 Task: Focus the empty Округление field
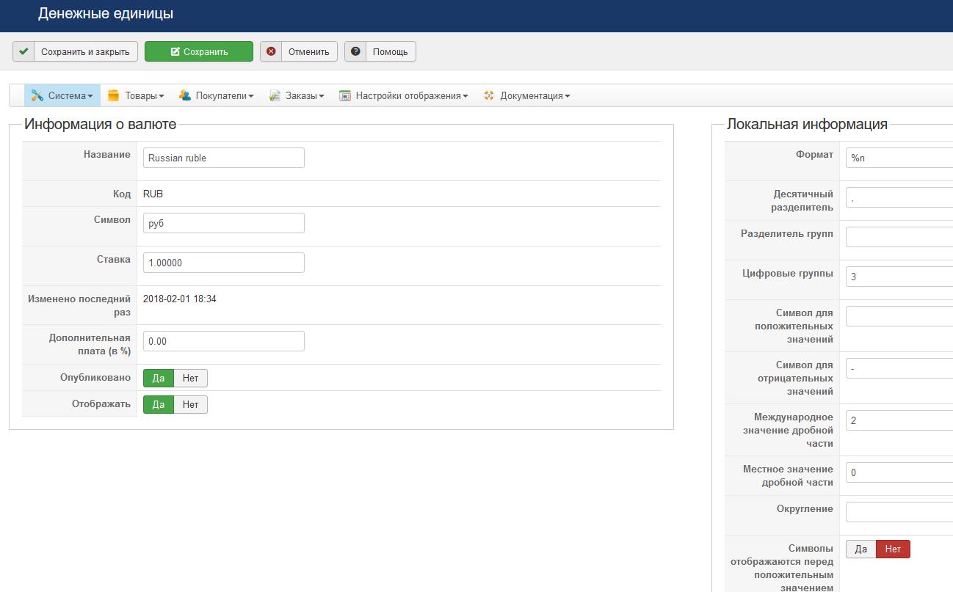[x=899, y=512]
